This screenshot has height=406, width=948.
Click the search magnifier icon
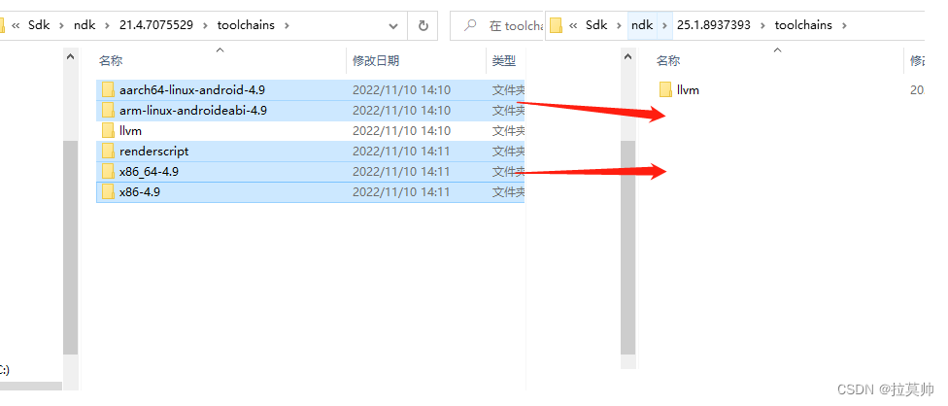click(469, 25)
